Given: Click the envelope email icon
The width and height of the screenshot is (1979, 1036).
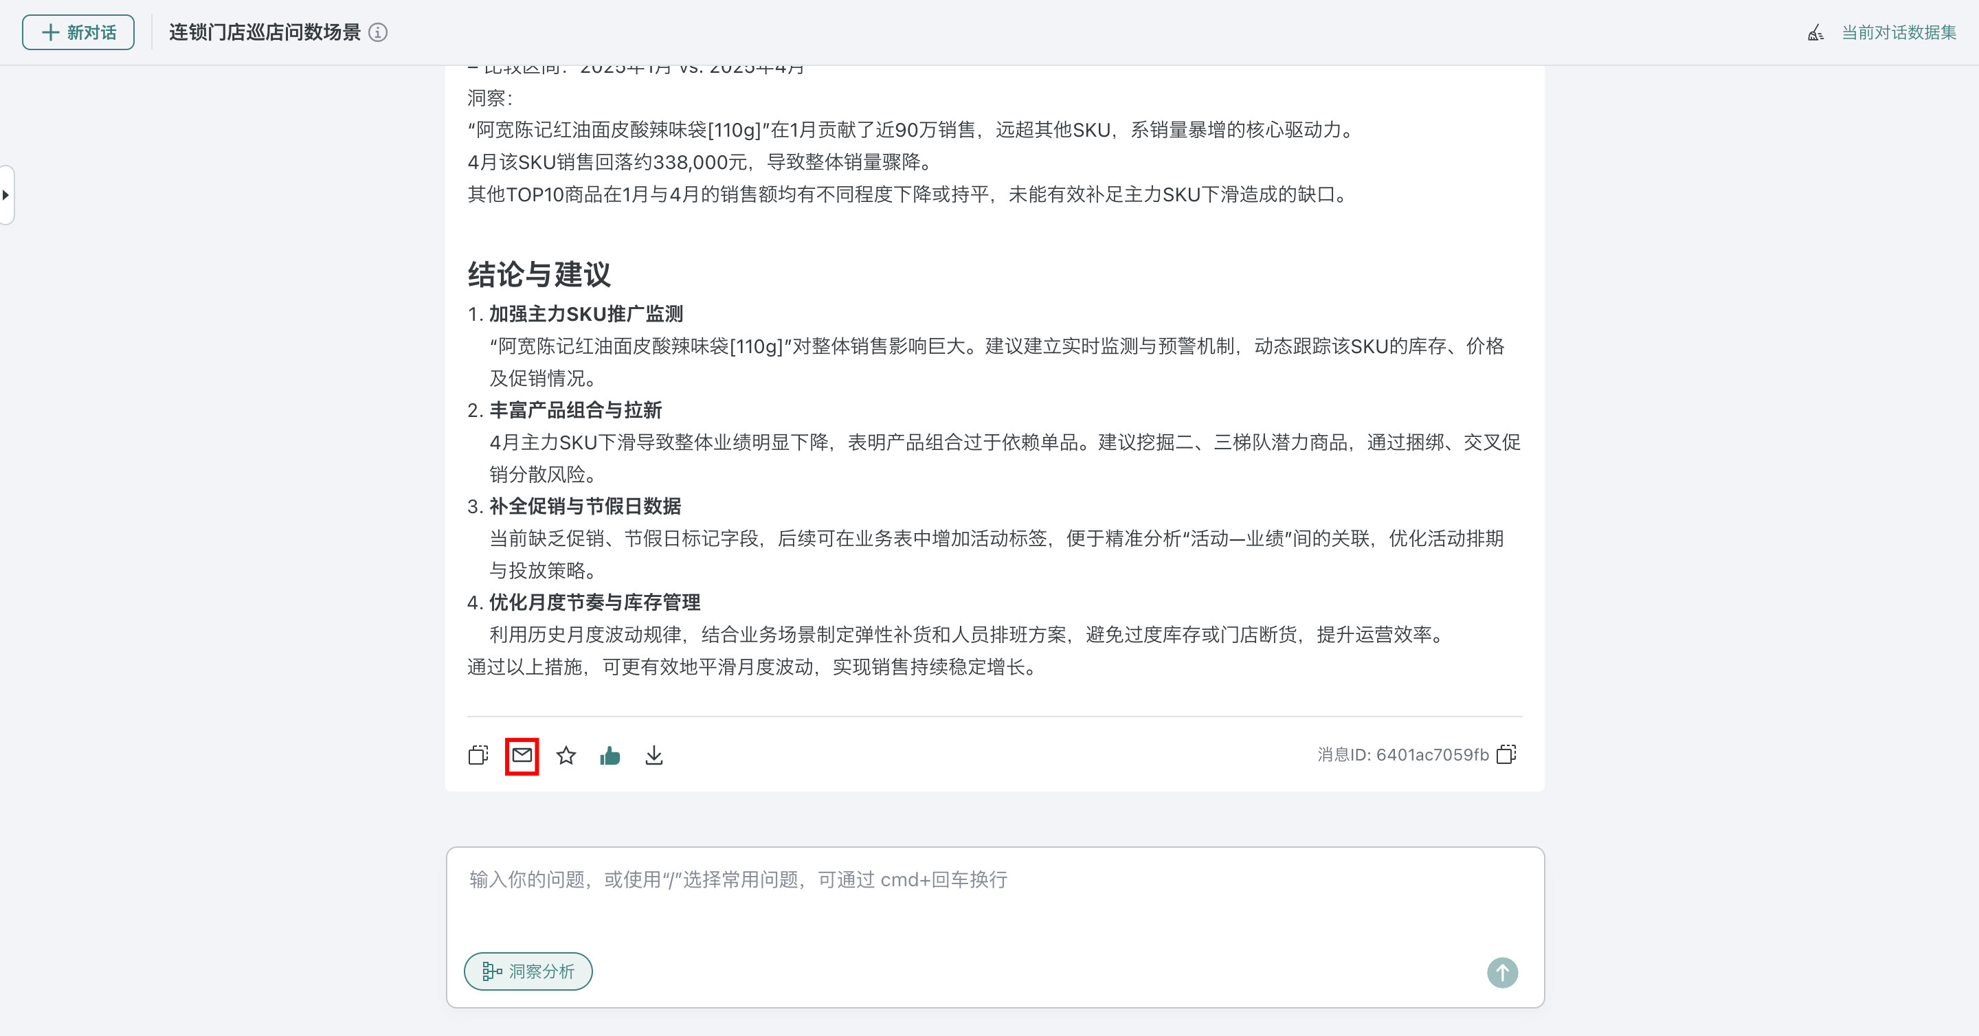Looking at the screenshot, I should coord(522,756).
